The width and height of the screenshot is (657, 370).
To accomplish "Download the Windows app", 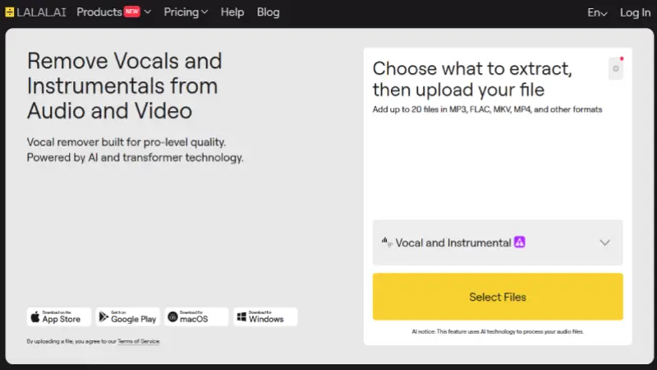I will click(x=265, y=317).
